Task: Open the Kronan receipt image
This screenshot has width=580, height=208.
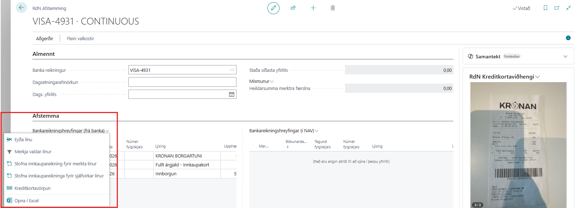Action: [518, 145]
